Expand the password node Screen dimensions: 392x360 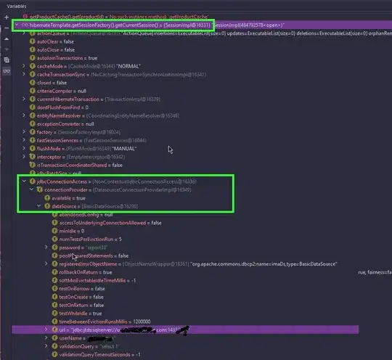(x=46, y=247)
